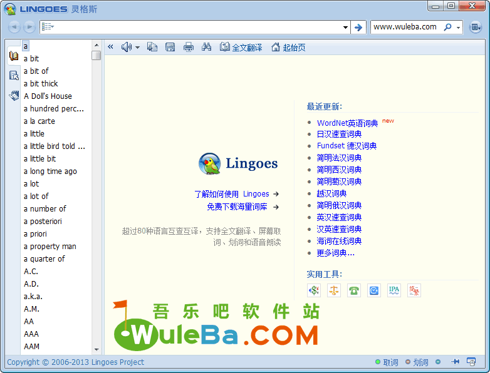The width and height of the screenshot is (490, 373).
Task: Open the Fundset 德汉词典 link
Action: (x=347, y=146)
